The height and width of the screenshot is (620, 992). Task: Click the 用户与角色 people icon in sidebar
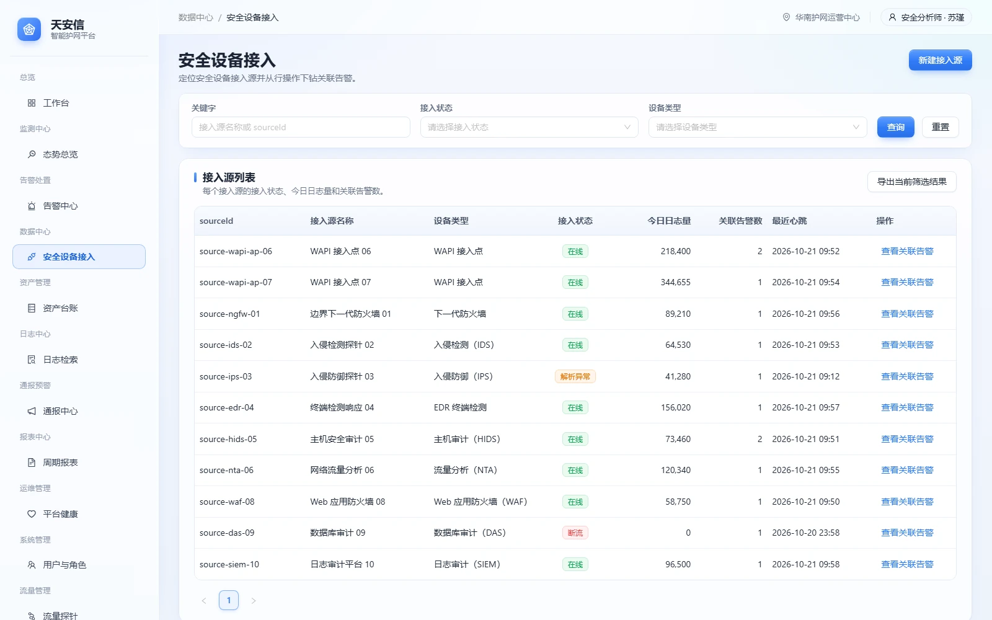pyautogui.click(x=32, y=565)
